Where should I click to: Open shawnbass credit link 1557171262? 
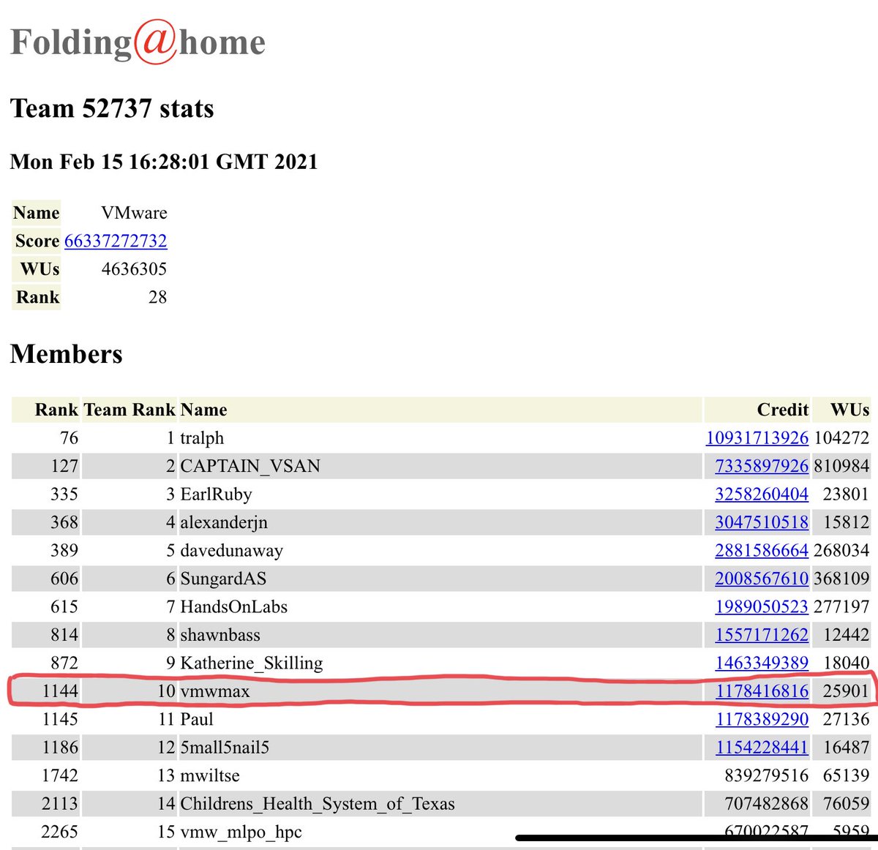(x=762, y=635)
